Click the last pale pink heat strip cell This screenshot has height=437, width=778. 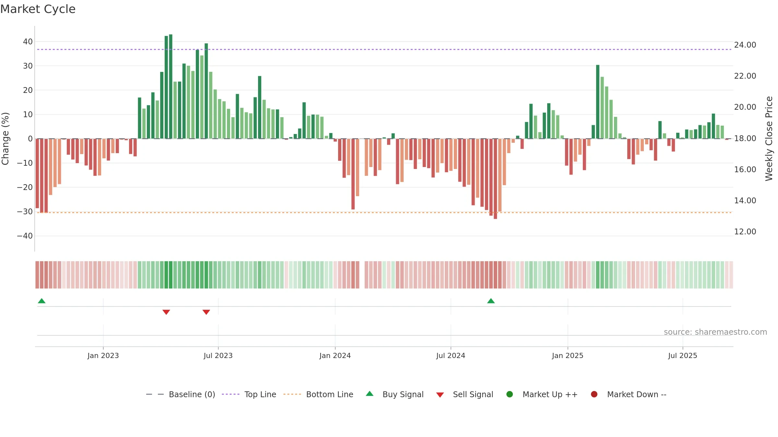(x=731, y=275)
